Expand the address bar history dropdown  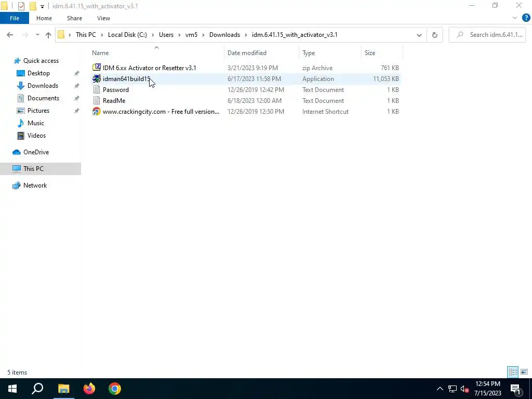point(419,35)
